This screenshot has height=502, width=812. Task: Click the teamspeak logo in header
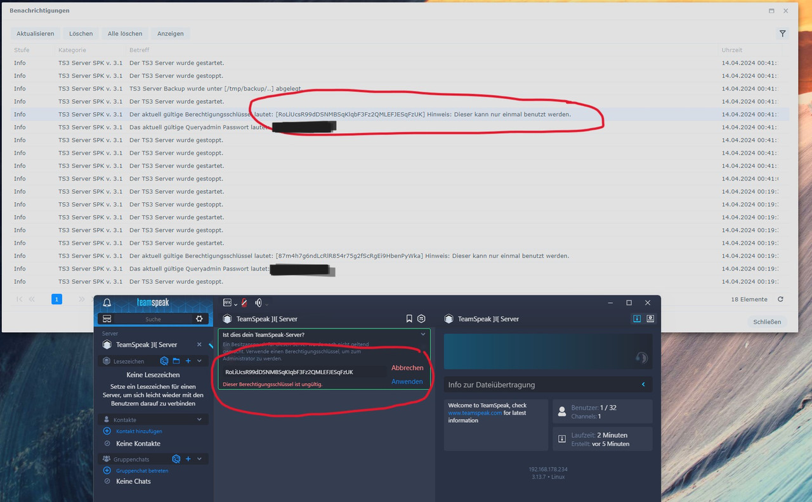(153, 302)
